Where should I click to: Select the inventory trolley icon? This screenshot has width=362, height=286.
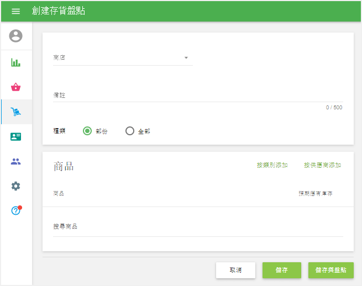(x=16, y=112)
